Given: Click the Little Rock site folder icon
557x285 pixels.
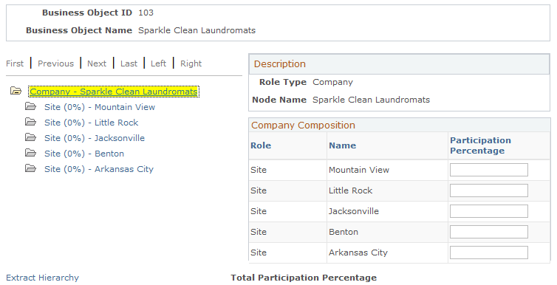Looking at the screenshot, I should coord(30,122).
